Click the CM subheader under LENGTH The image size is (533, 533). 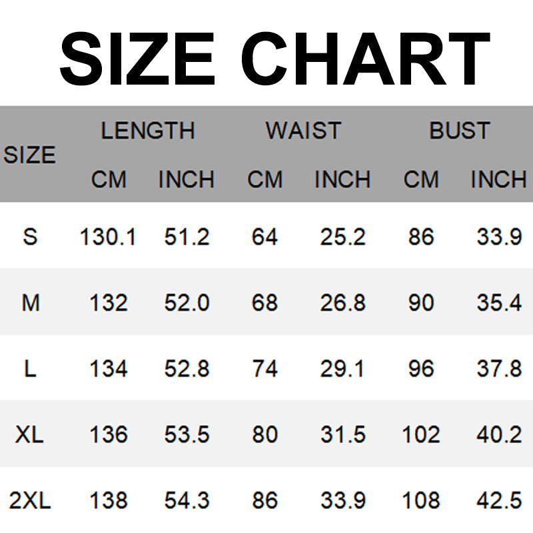[x=109, y=179]
